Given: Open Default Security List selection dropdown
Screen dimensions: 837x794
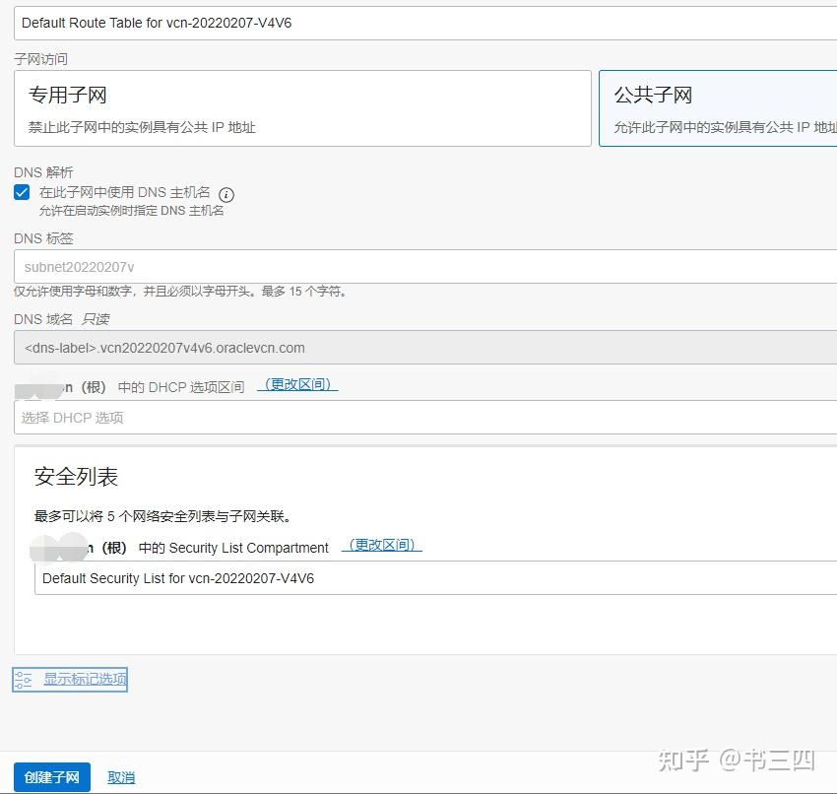Looking at the screenshot, I should (x=433, y=578).
